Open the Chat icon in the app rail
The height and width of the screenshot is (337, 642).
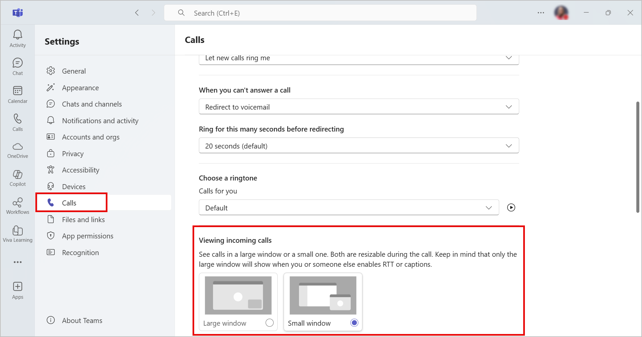pyautogui.click(x=18, y=63)
